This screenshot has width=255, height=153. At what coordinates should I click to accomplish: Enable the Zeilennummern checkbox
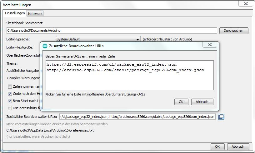coord(10,86)
